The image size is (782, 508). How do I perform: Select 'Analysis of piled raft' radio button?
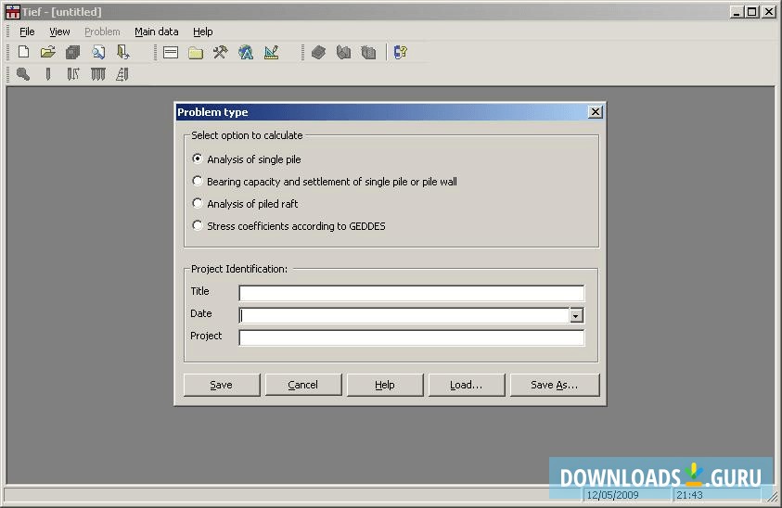click(x=198, y=204)
